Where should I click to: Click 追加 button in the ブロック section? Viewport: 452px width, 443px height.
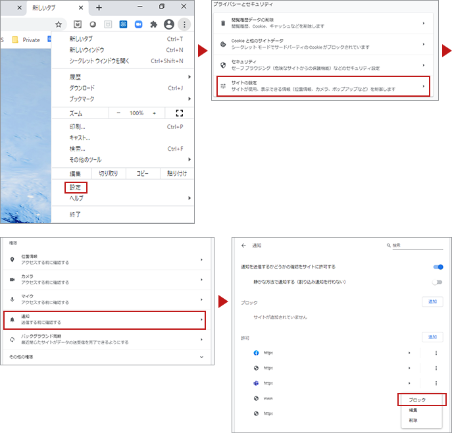pyautogui.click(x=432, y=301)
